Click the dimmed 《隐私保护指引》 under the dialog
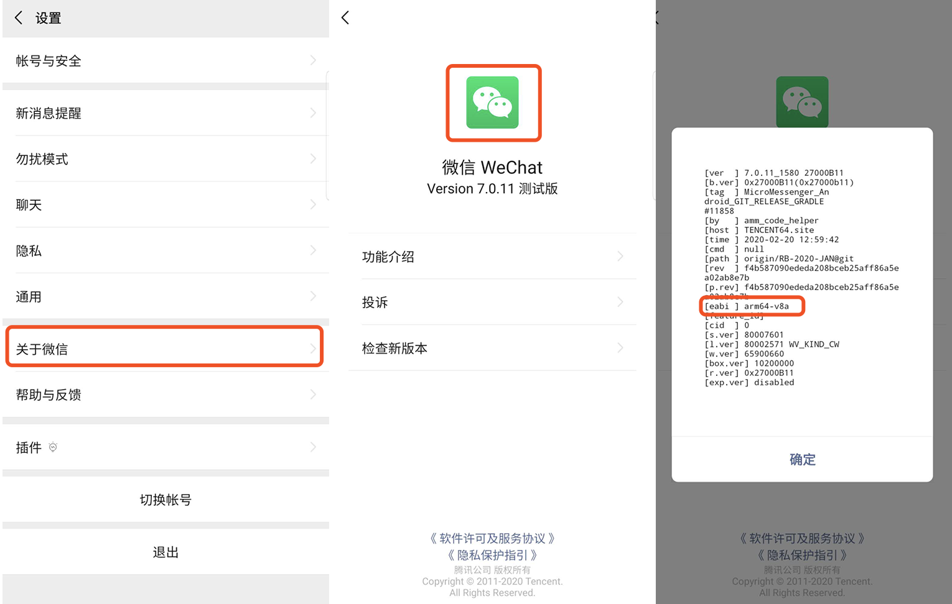This screenshot has height=604, width=952. pos(802,555)
